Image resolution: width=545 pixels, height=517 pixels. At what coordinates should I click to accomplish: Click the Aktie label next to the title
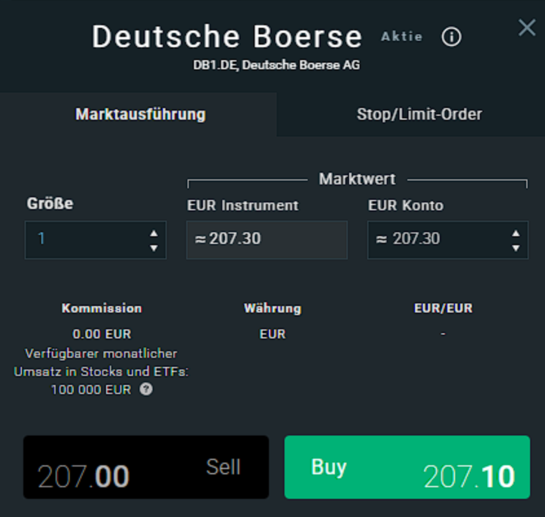coord(401,37)
